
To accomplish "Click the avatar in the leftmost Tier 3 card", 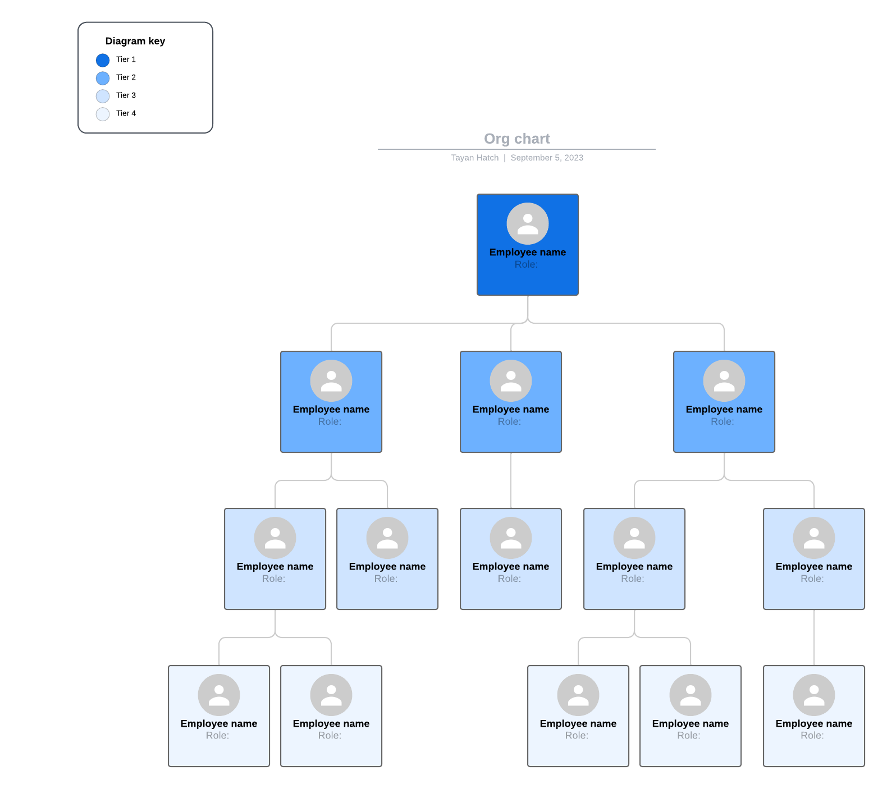I will click(x=275, y=538).
